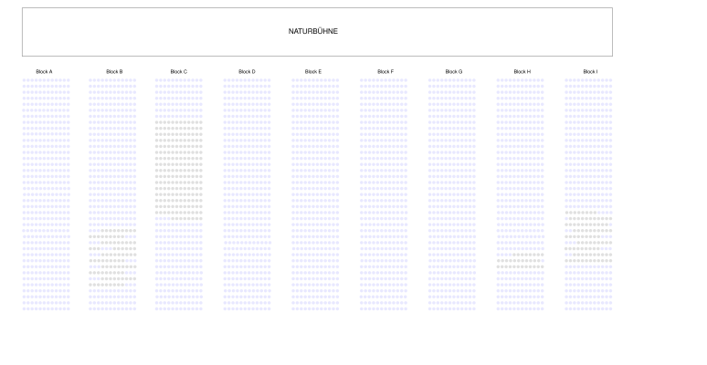Click the gray seat cluster in Block C
The height and width of the screenshot is (365, 707).
pyautogui.click(x=178, y=169)
